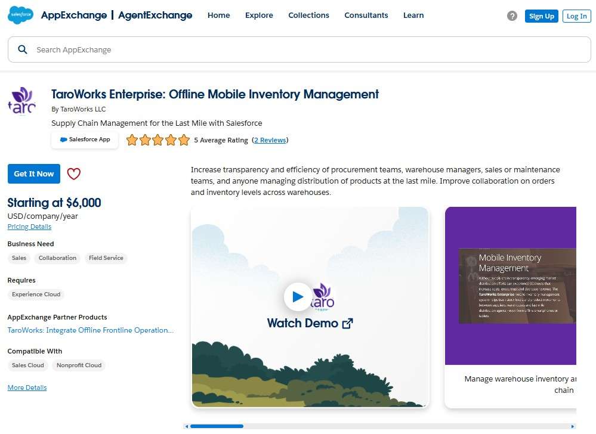Image resolution: width=596 pixels, height=434 pixels.
Task: Click the five-star rating icons
Action: coord(158,141)
